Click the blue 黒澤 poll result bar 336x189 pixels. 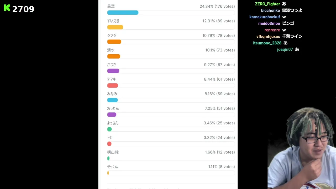(123, 13)
